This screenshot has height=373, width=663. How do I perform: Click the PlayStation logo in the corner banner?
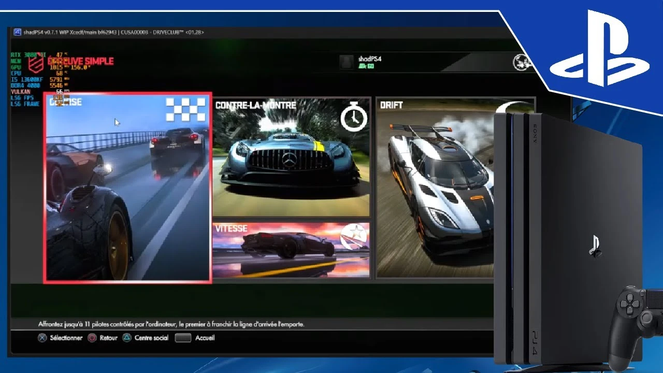pyautogui.click(x=599, y=49)
